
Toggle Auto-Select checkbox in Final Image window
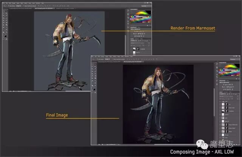point(97,59)
